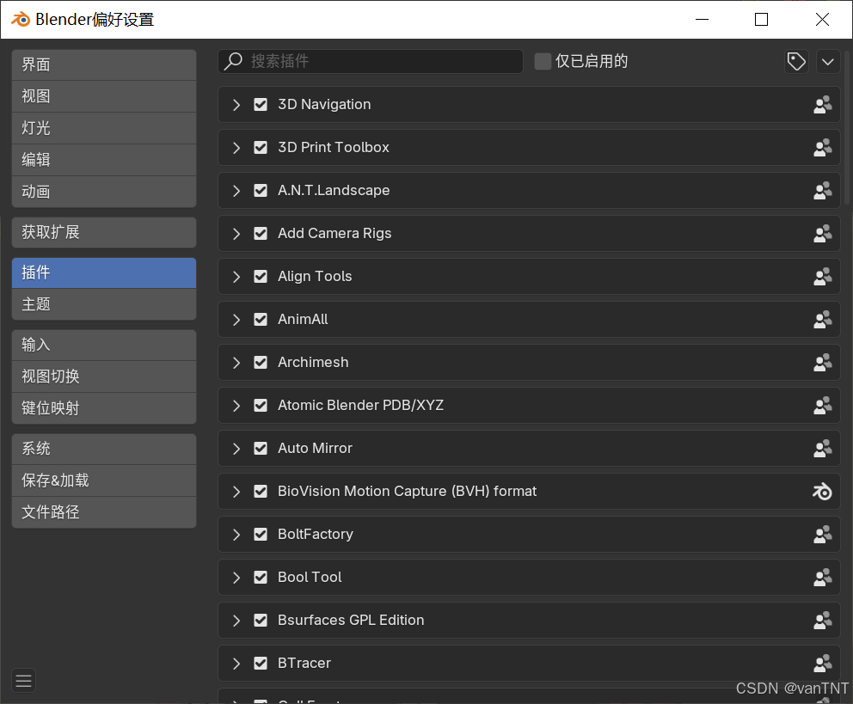Expand the Bsurfaces GPL Edition details
853x704 pixels.
[236, 621]
